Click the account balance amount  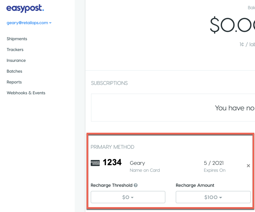[232, 25]
